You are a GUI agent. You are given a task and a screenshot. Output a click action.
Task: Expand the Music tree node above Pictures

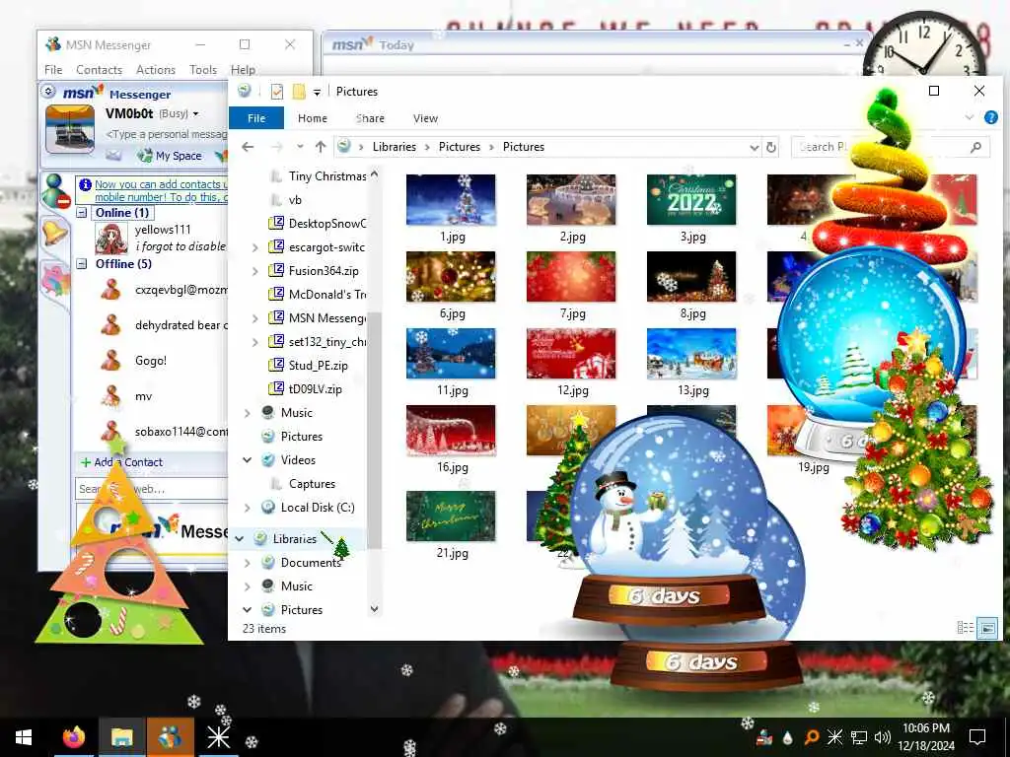coord(248,413)
